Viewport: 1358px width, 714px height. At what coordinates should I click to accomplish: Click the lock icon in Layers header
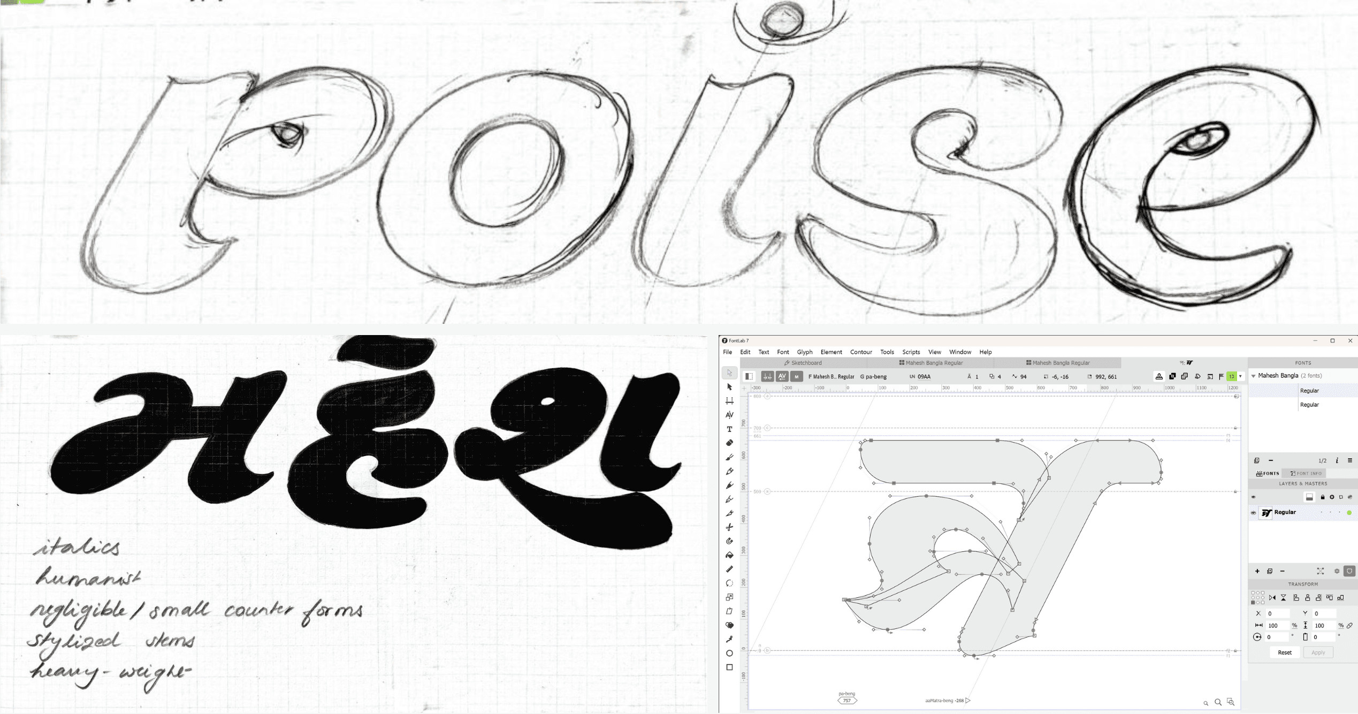click(1323, 497)
